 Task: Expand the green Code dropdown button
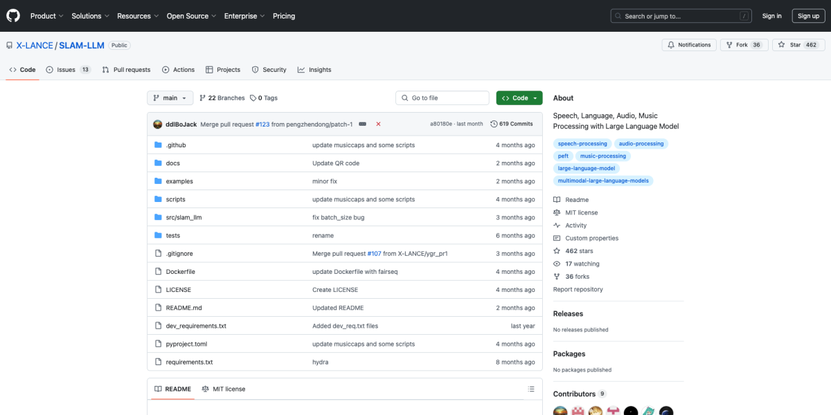coord(519,98)
